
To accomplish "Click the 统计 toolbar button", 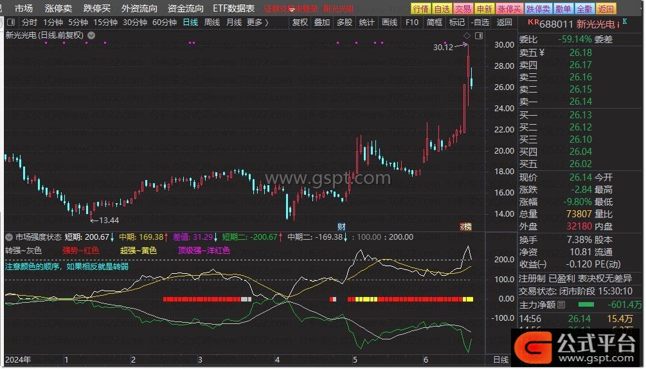I will (366, 22).
